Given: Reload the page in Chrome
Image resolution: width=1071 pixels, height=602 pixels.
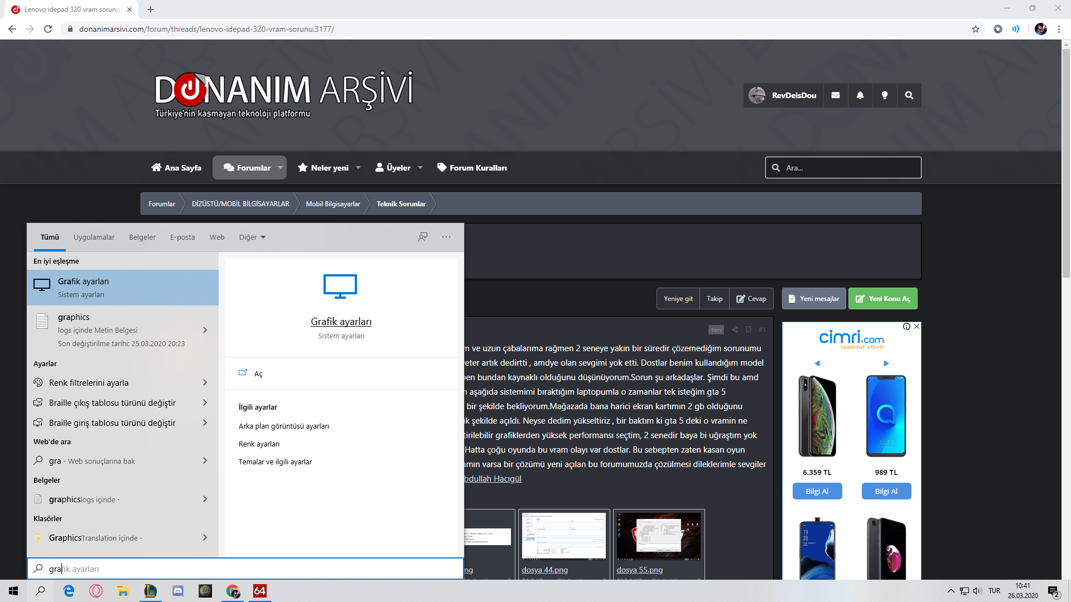Looking at the screenshot, I should [48, 29].
